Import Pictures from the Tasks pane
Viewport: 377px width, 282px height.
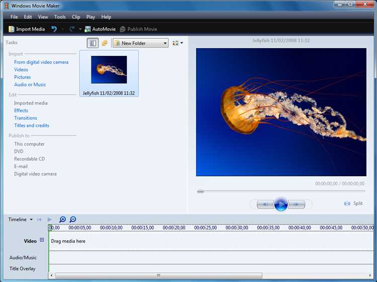tap(22, 77)
